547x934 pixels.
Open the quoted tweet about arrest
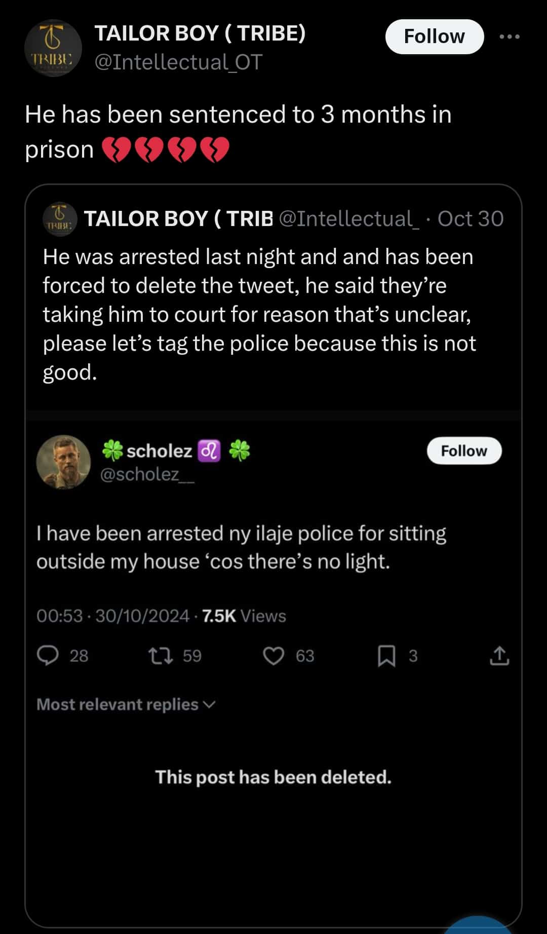(258, 314)
